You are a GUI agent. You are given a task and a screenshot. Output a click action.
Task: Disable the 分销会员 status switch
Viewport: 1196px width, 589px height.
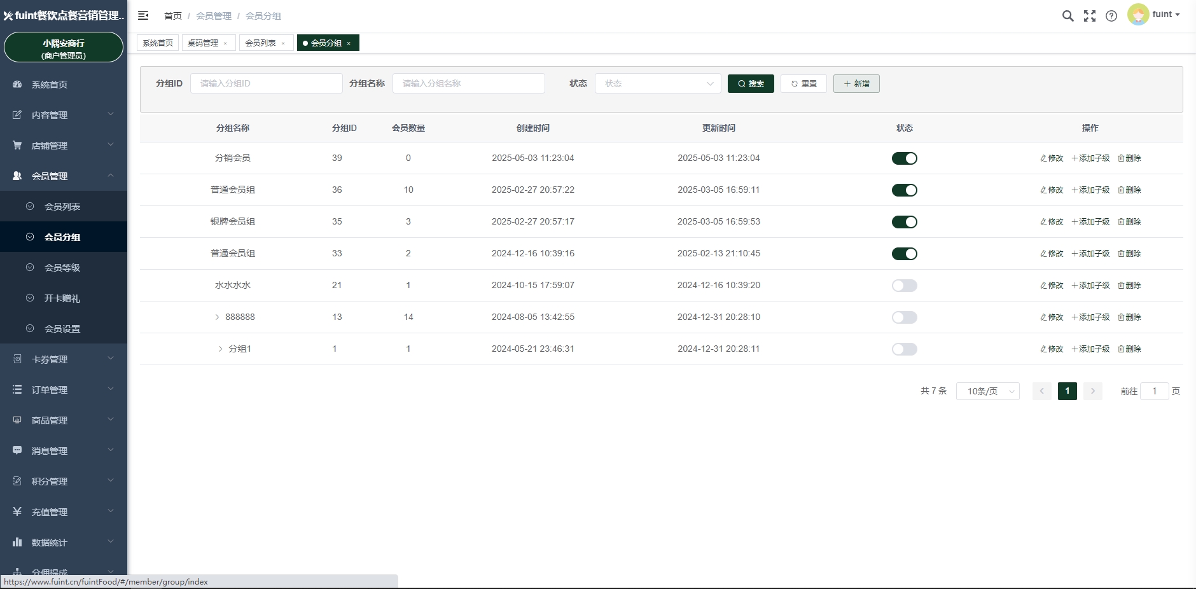pyautogui.click(x=904, y=158)
